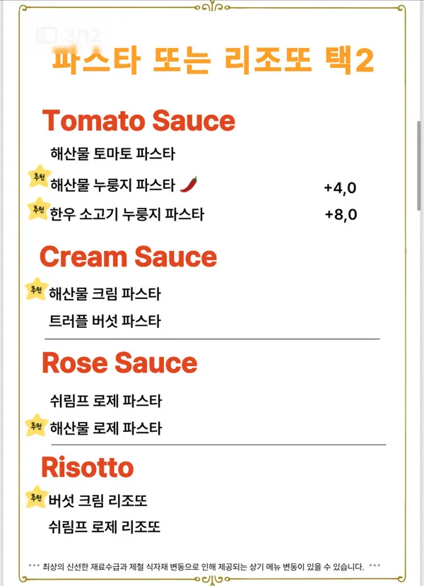Select 쉬림프 로제 파스타 item
This screenshot has width=424, height=586.
coord(106,401)
